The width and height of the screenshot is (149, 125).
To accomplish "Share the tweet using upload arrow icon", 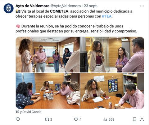I will coord(142,119).
